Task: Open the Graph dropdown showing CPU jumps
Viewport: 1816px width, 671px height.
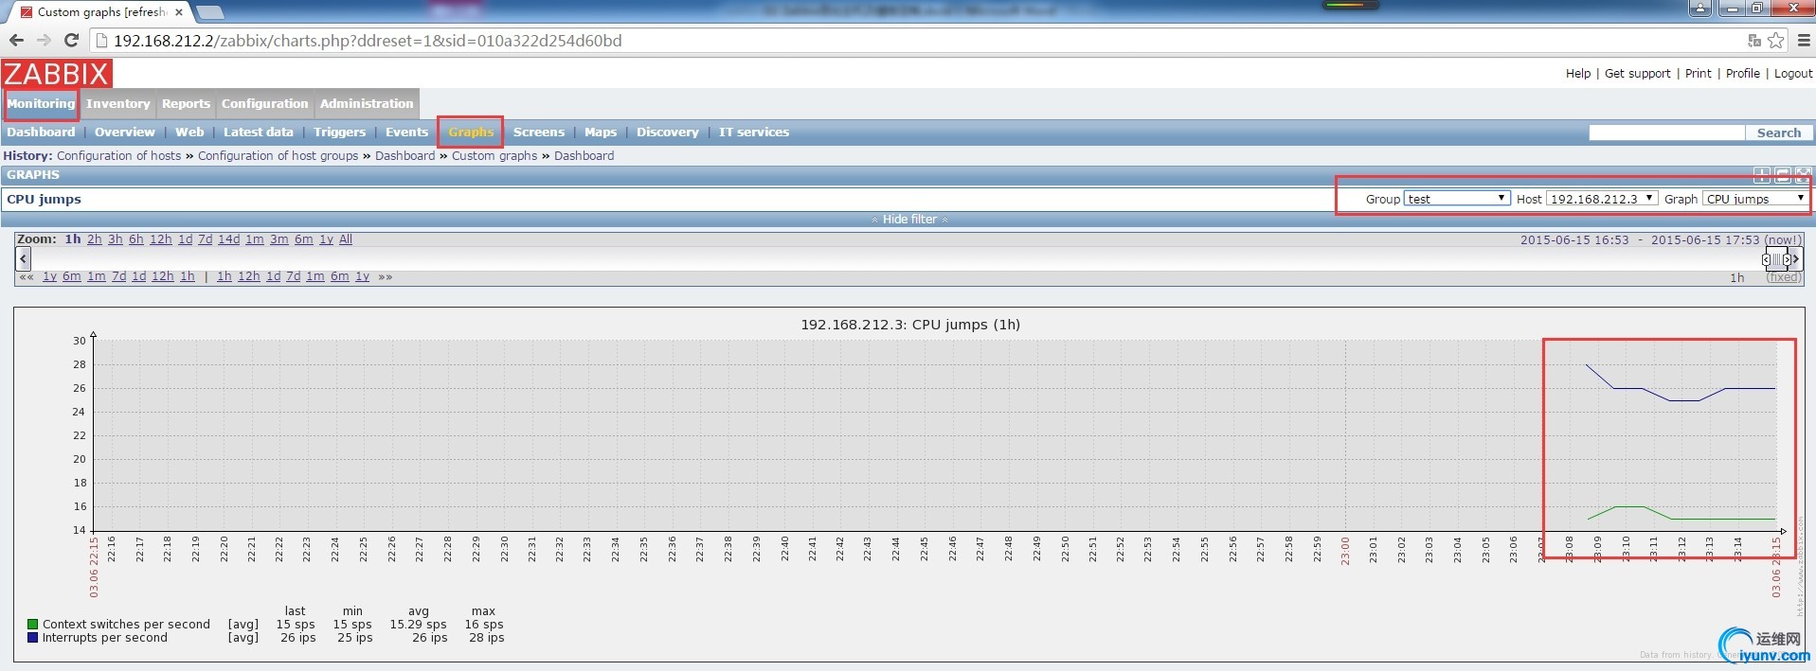Action: (x=1755, y=199)
